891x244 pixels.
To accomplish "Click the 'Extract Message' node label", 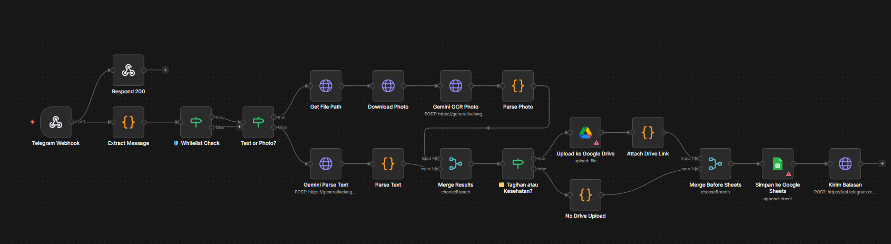I will point(129,143).
